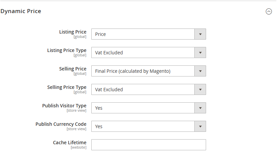277x159 pixels.
Task: Click the Listing Price Type dropdown arrow
Action: (x=200, y=53)
